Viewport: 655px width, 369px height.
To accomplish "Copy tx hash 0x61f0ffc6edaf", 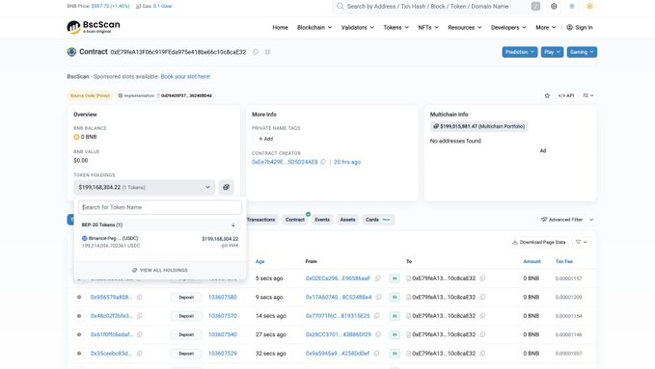I will click(140, 334).
